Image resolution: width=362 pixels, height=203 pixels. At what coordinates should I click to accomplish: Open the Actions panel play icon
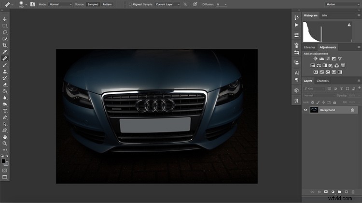[x=296, y=25]
